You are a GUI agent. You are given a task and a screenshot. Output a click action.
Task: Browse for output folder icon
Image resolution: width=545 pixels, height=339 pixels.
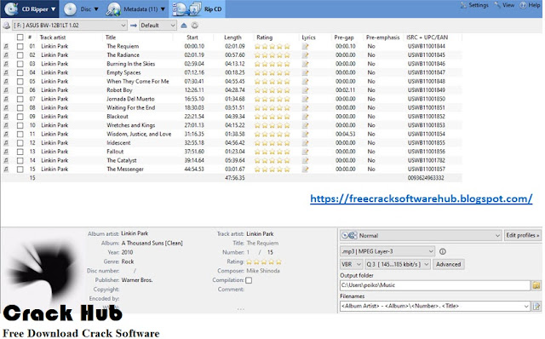pos(536,285)
